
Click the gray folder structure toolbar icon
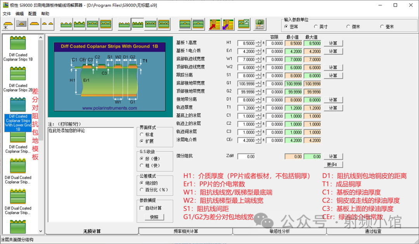coord(21,24)
